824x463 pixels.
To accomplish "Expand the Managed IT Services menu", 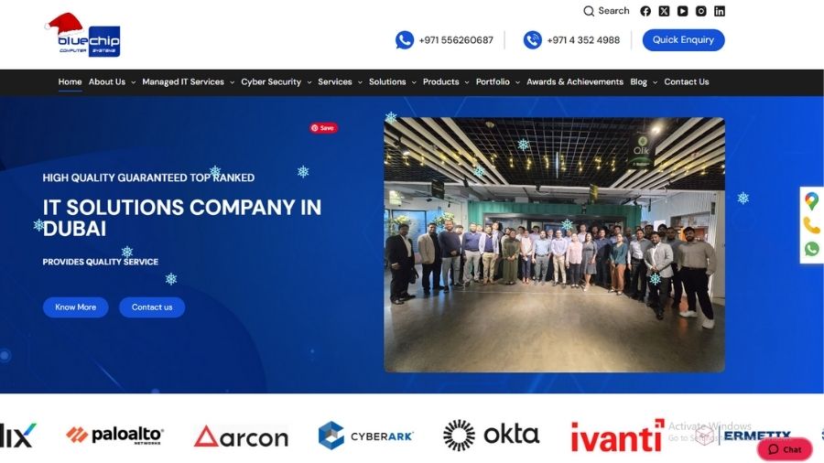I will point(188,81).
